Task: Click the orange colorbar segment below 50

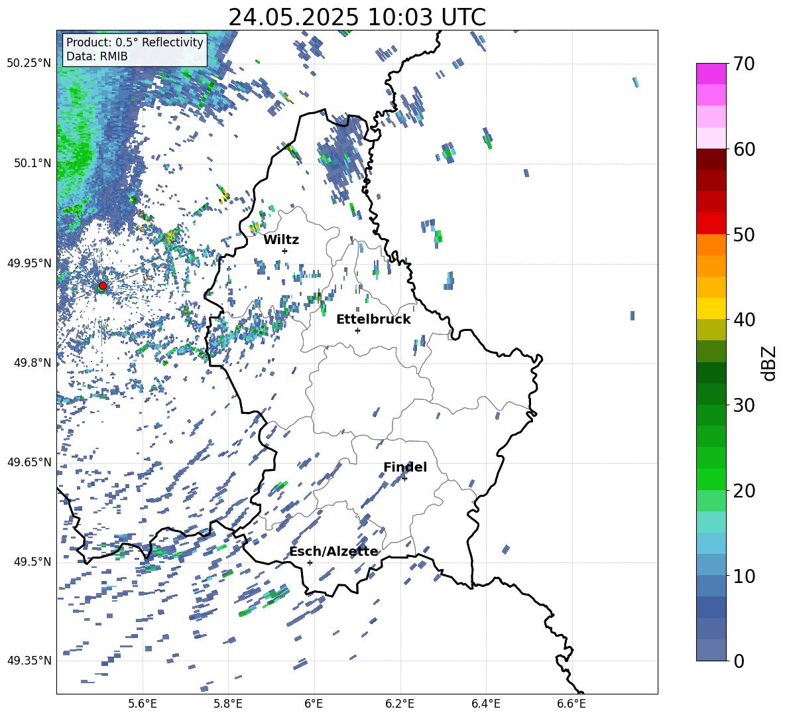Action: pyautogui.click(x=711, y=245)
